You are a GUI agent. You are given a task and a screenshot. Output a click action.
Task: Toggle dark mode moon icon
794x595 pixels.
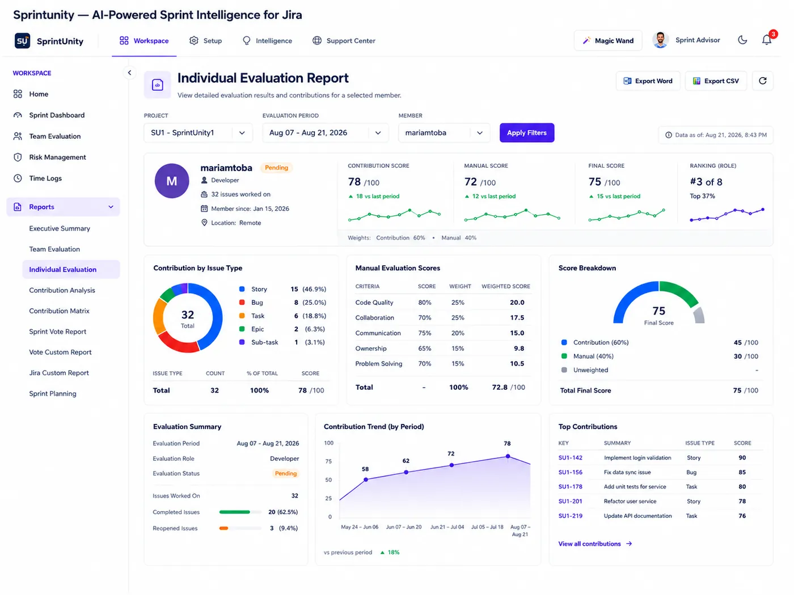click(x=742, y=40)
